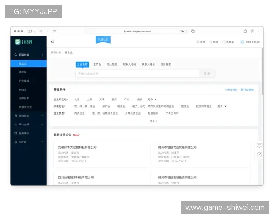Open the tab overview grid icon
Viewport: 274px width, 219px height.
click(54, 31)
